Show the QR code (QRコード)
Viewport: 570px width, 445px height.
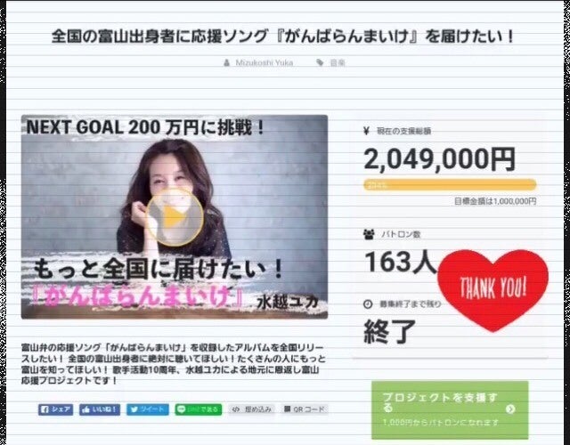305,409
